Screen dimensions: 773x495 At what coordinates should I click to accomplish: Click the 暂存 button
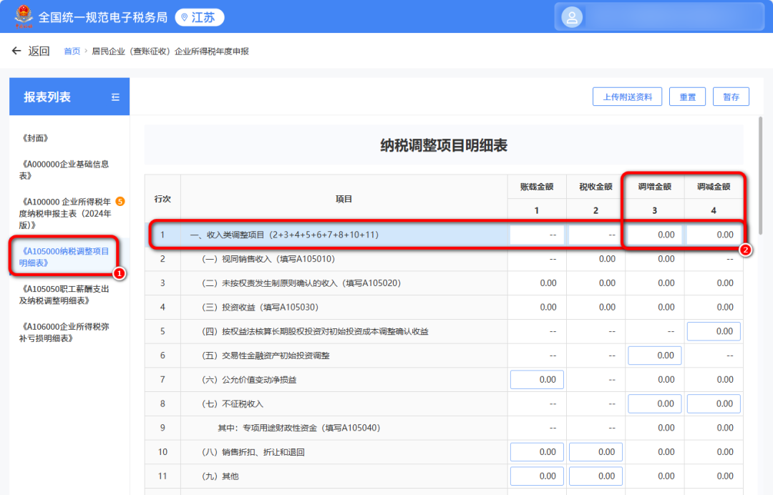click(731, 97)
